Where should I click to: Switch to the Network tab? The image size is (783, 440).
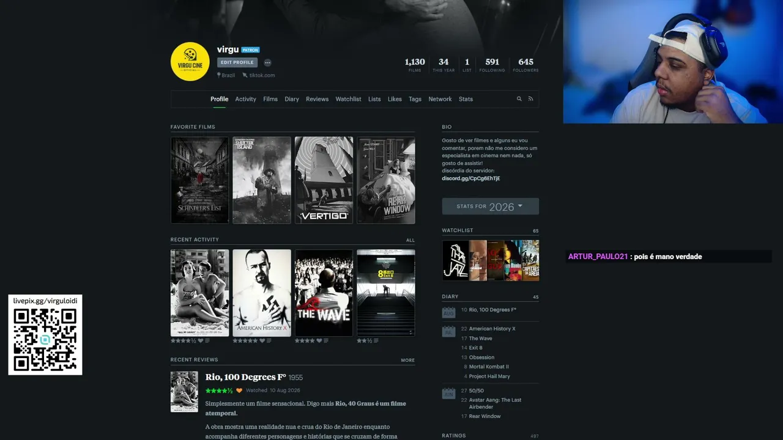point(440,99)
